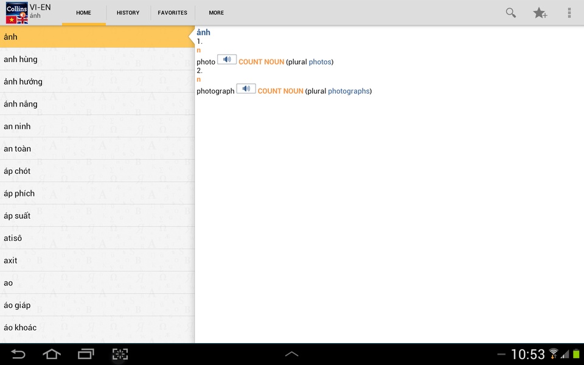Click the "COUNT NOUN" label beside photograph

point(280,91)
